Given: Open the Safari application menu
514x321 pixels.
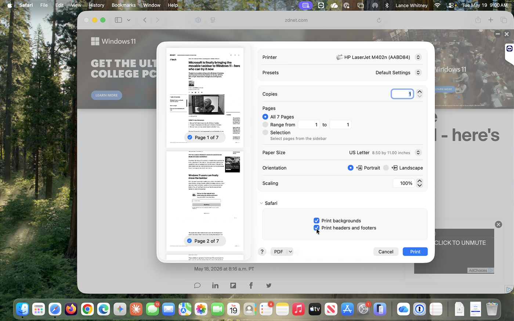Looking at the screenshot, I should point(26,5).
